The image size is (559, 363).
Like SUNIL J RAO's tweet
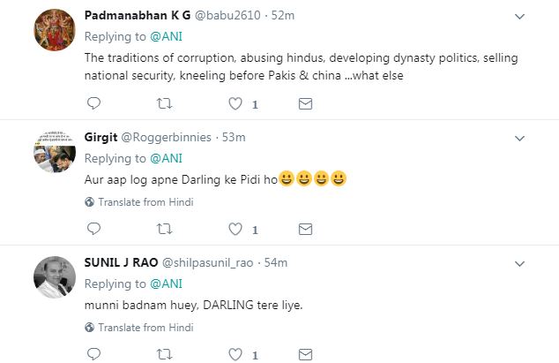[235, 354]
